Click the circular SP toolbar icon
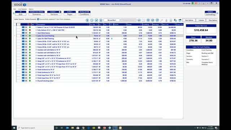The height and width of the screenshot is (130, 231). point(157,20)
